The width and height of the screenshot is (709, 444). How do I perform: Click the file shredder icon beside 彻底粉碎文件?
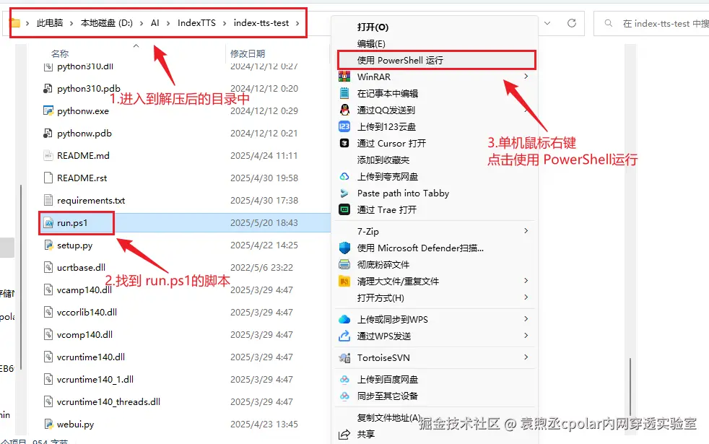344,264
